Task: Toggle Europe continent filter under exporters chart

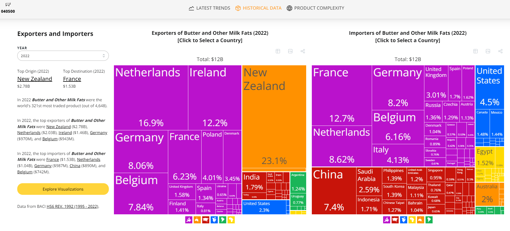Action: [189, 220]
